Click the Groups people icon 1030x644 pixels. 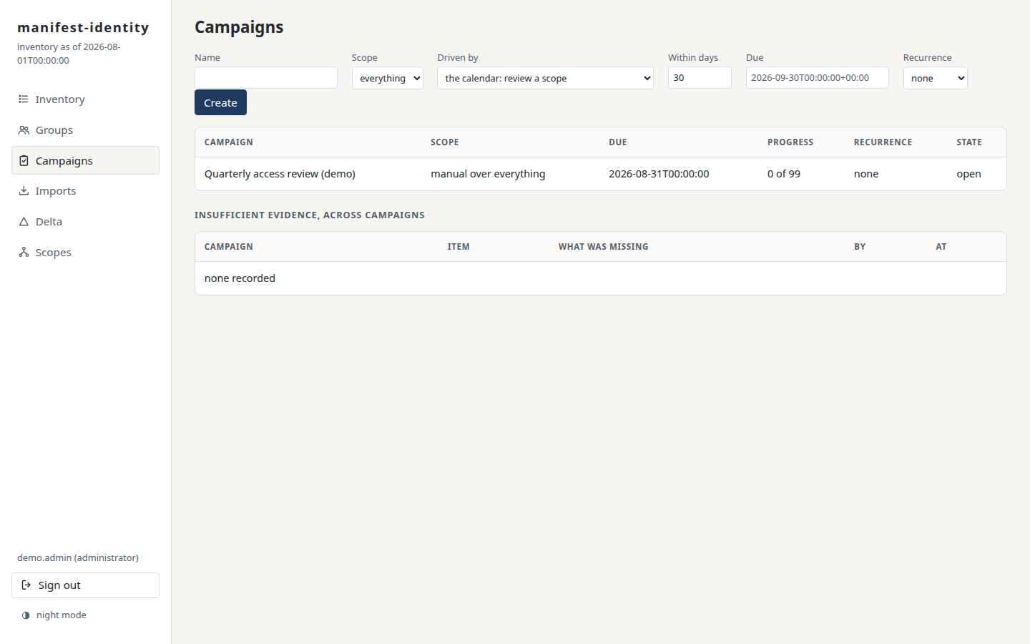24,130
